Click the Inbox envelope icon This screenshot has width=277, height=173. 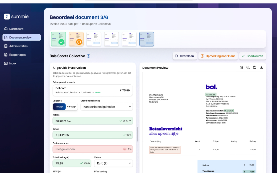6,63
